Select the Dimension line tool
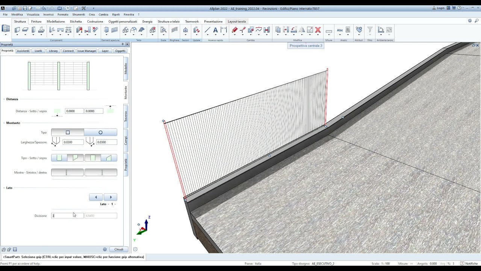Screen dimensions: 481x271 click(x=224, y=30)
